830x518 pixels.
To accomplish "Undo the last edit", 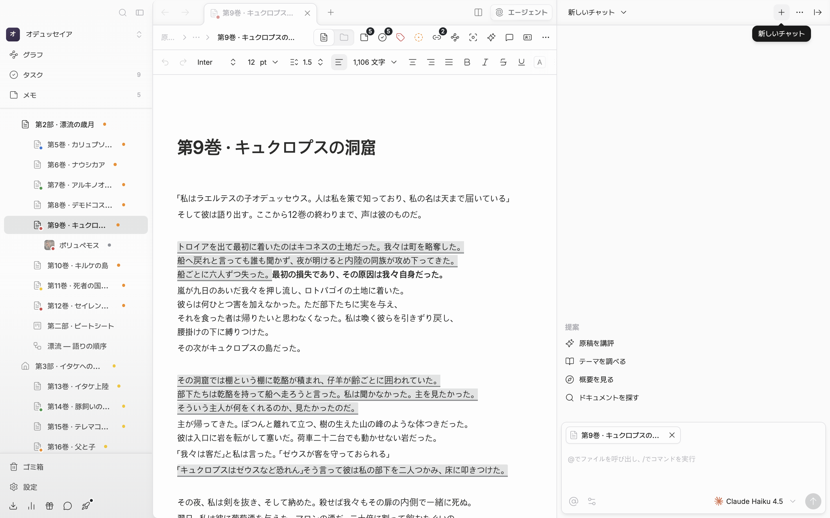I will click(165, 62).
